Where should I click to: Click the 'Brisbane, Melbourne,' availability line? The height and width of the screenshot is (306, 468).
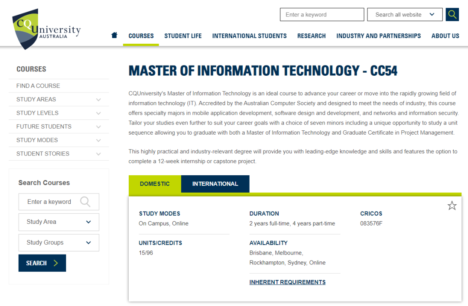point(276,253)
